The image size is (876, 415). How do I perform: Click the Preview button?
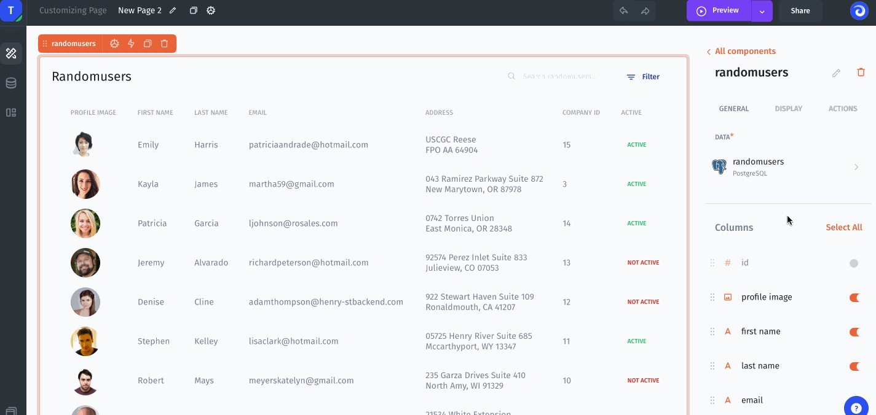click(x=719, y=10)
